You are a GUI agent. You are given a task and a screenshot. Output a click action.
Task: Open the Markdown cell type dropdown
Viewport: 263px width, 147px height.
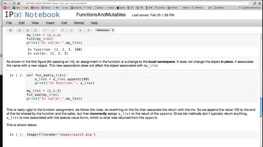105,30
